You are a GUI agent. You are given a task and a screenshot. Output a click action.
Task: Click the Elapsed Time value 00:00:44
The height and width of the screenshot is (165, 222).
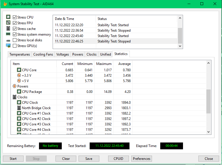(172, 146)
